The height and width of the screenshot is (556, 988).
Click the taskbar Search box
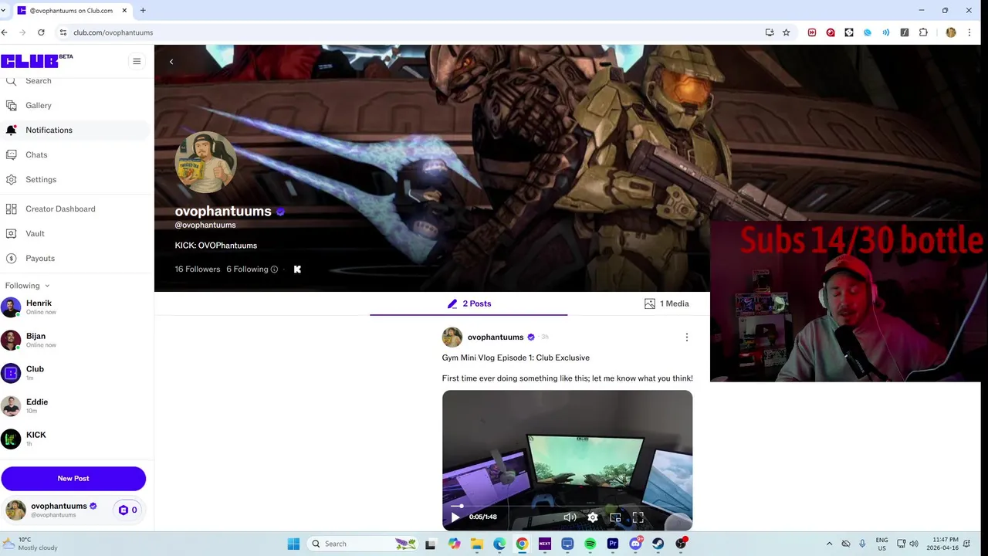(x=362, y=544)
